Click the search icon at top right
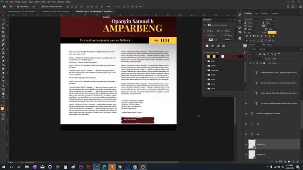This screenshot has width=303, height=170. click(288, 7)
